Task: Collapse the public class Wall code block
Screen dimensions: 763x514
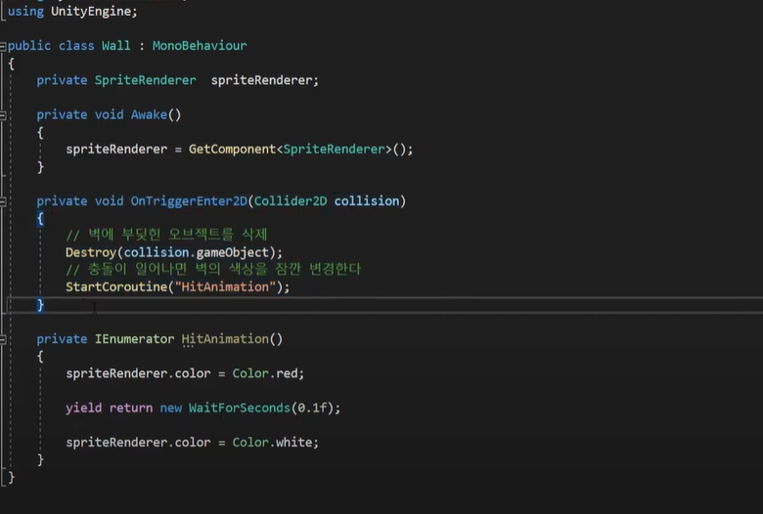Action: (x=3, y=47)
